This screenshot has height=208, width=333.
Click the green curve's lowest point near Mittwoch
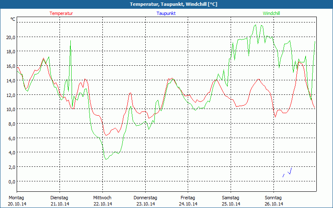pyautogui.click(x=106, y=159)
